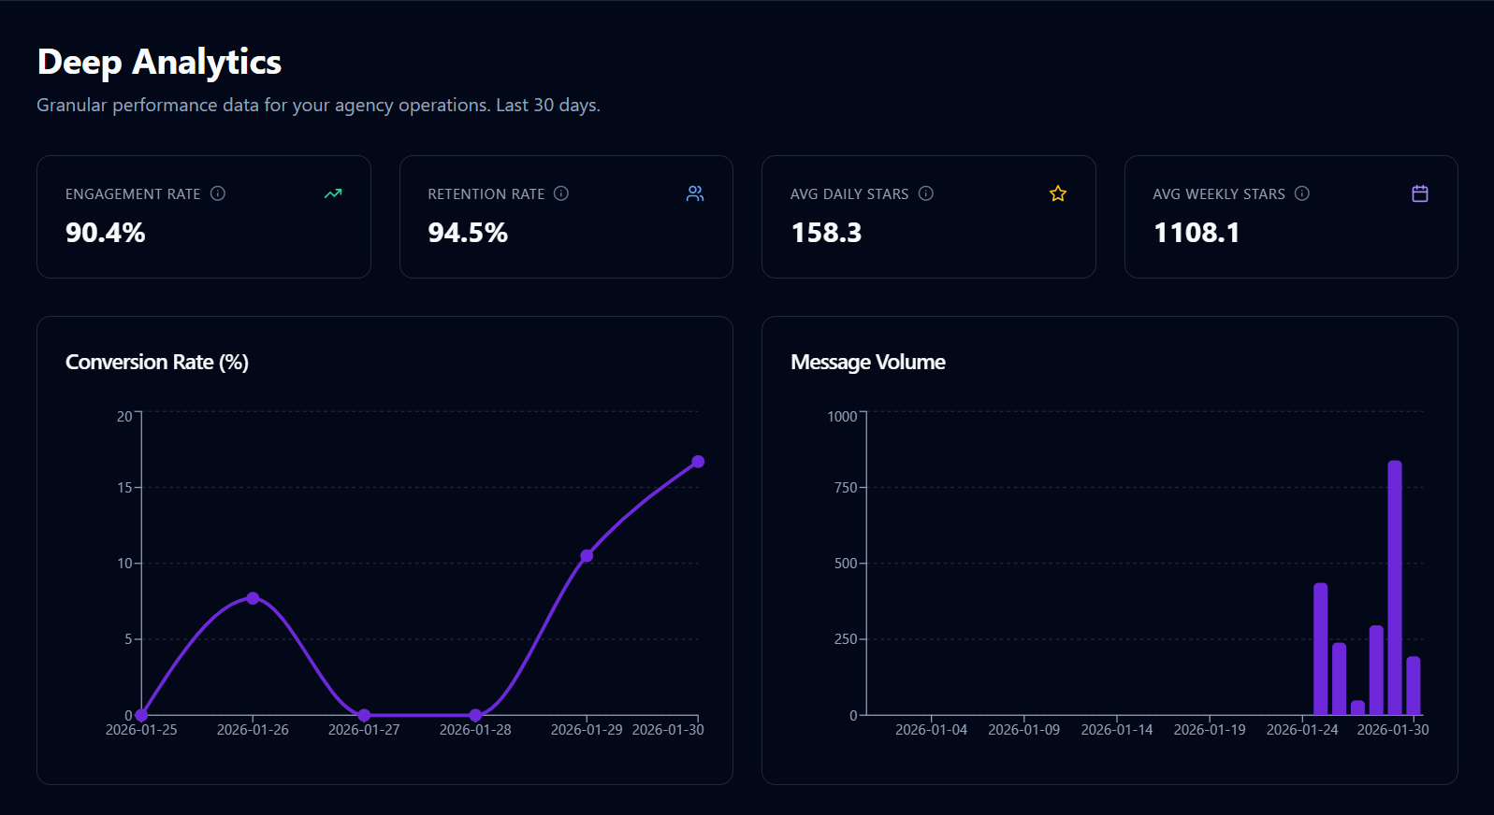Click the 2026-01-29 conversion rate data point

(587, 556)
